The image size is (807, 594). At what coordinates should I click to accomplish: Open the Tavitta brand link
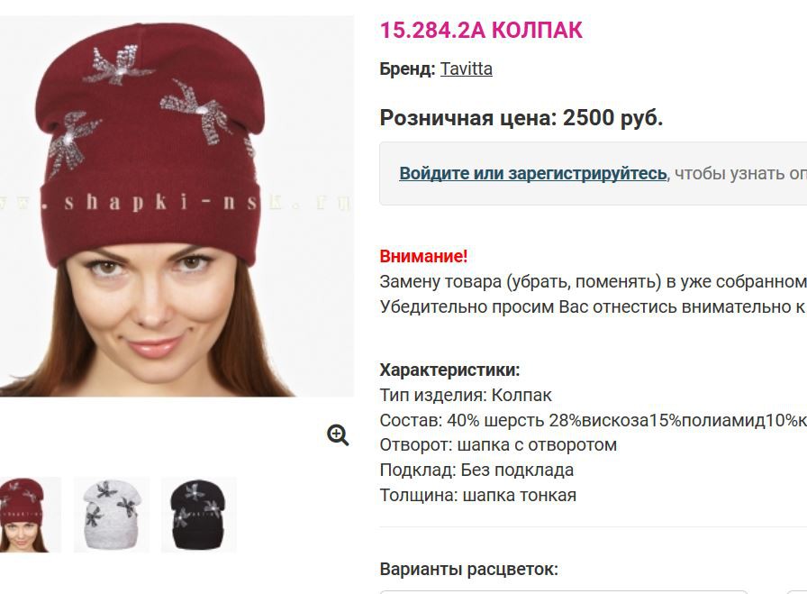tap(467, 69)
